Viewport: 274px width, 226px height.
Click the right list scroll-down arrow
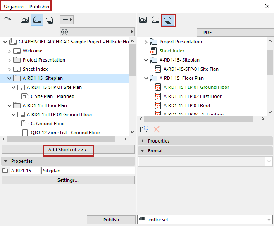[270, 112]
